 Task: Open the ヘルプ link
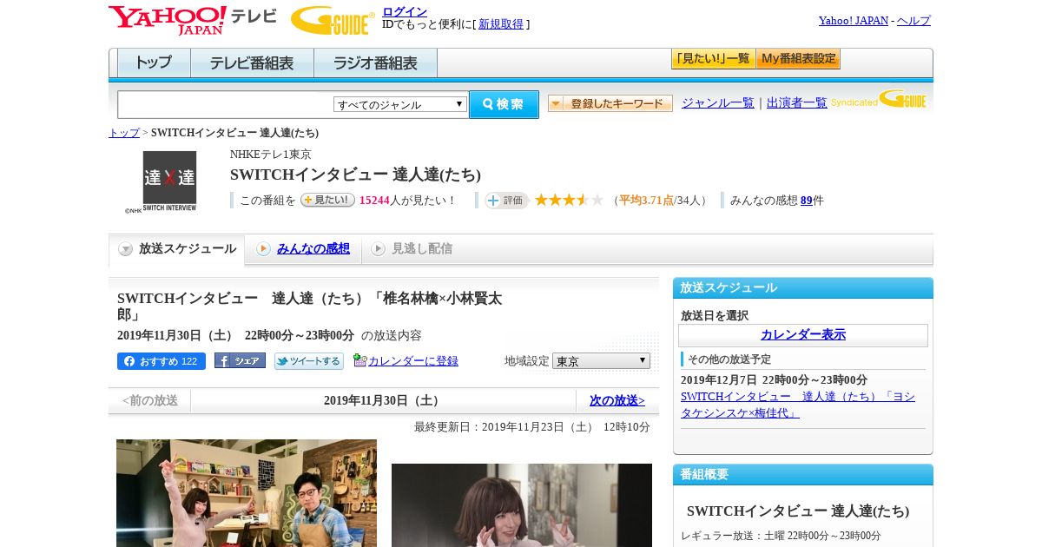pyautogui.click(x=913, y=21)
